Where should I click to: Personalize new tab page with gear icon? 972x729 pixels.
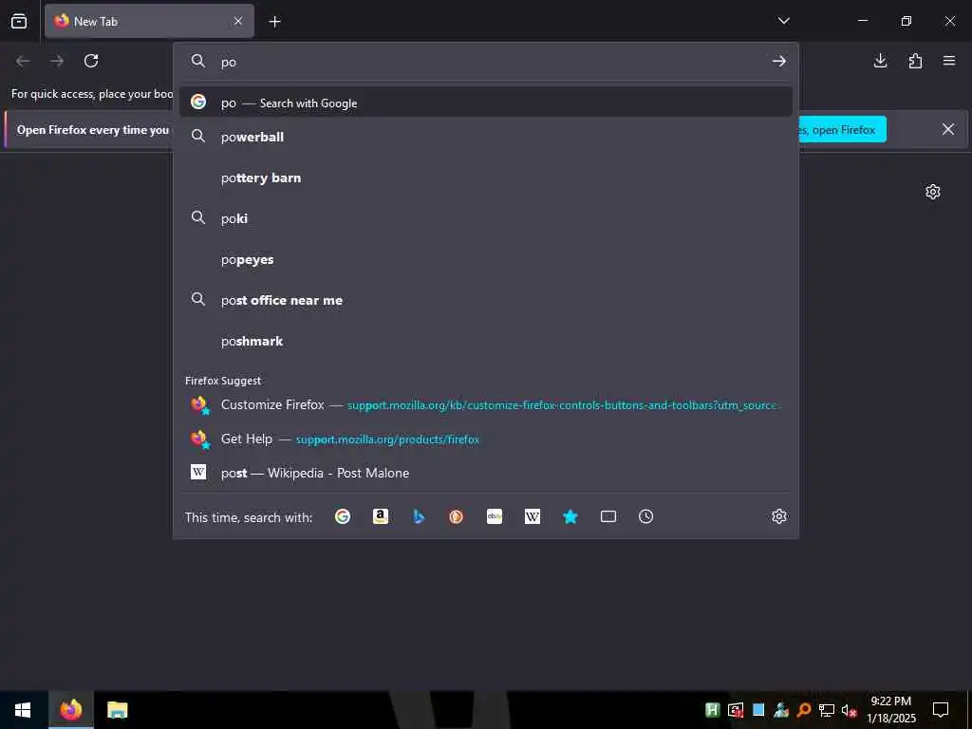[932, 192]
